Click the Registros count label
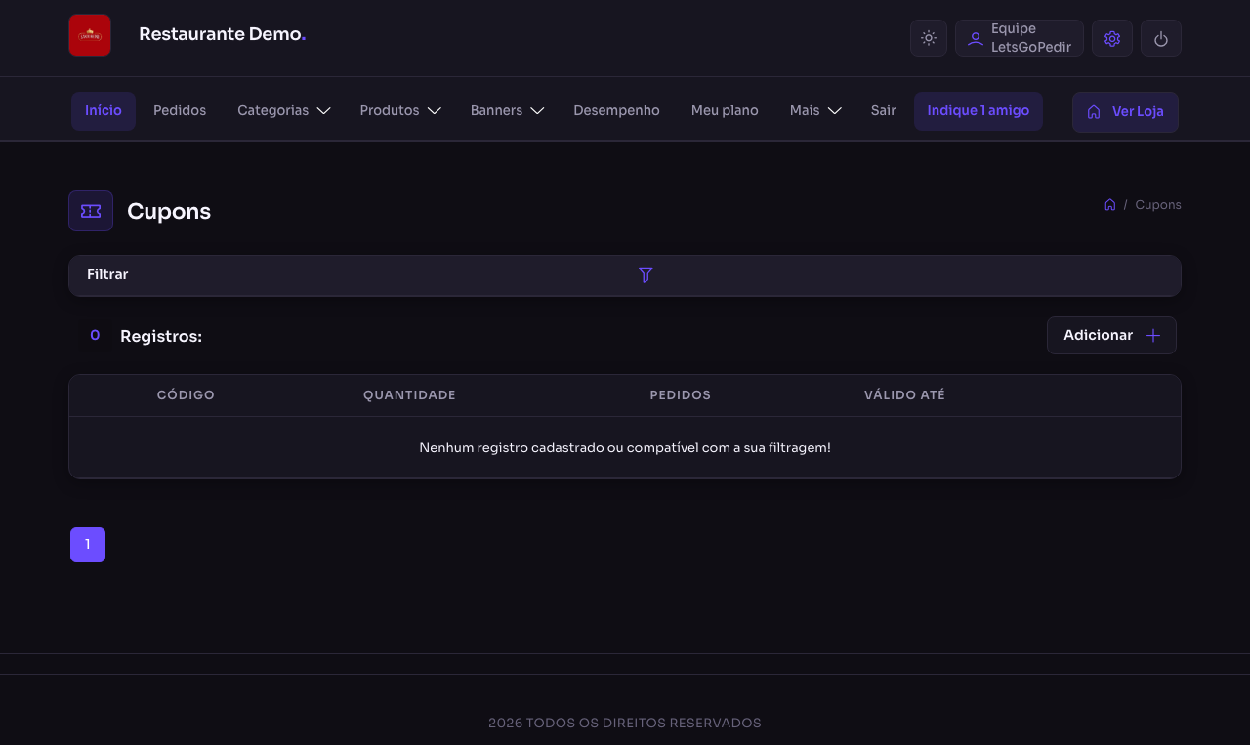 pyautogui.click(x=161, y=336)
